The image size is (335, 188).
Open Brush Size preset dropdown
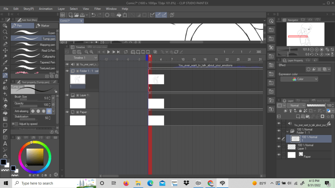click(53, 98)
